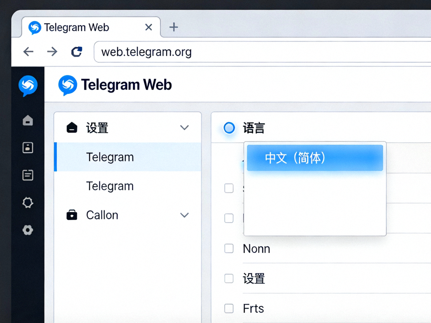The image size is (431, 323).
Task: Select the highlighted Telegram list item
Action: 110,157
